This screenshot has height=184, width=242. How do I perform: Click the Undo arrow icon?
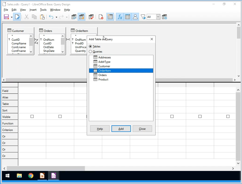pos(51,17)
